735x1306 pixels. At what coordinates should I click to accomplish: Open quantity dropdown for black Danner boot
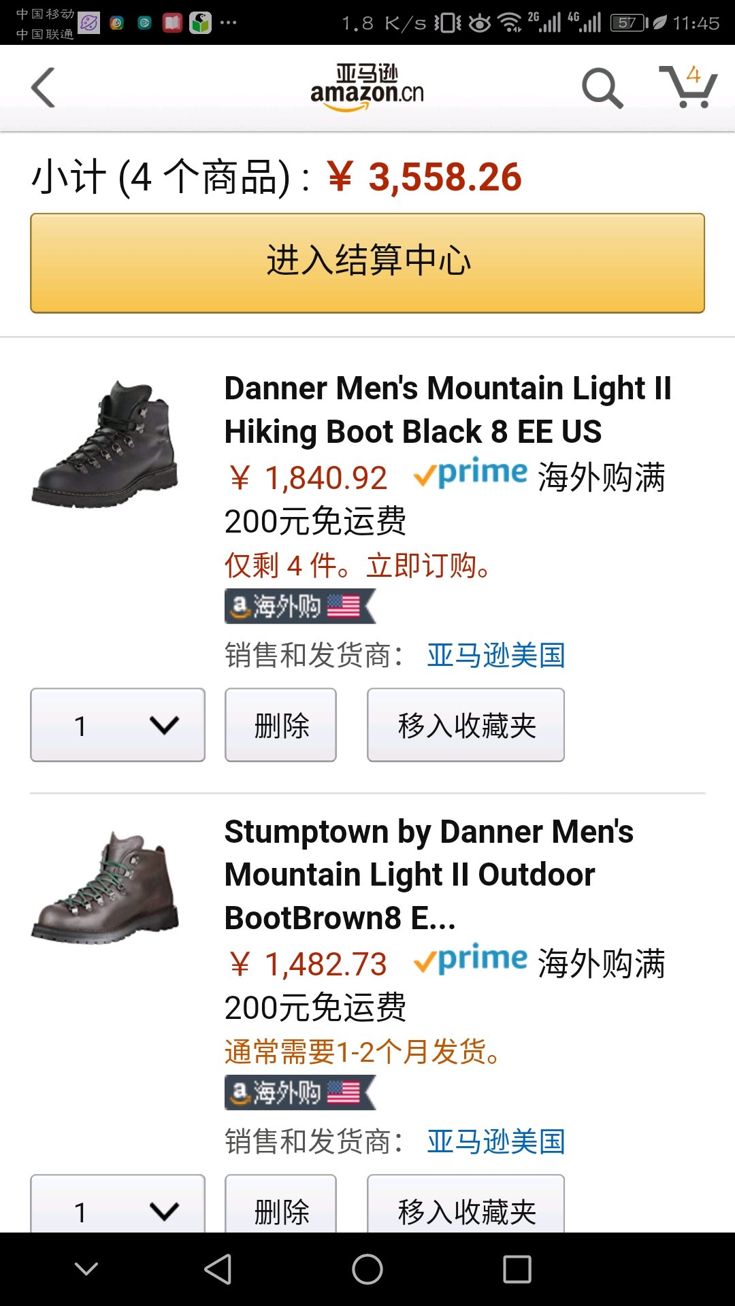point(118,725)
